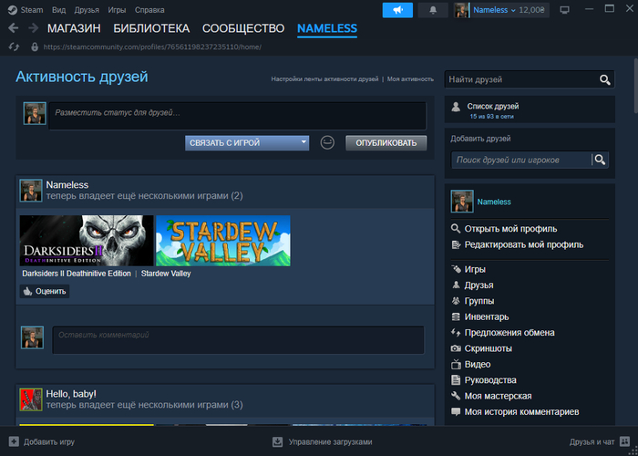Click the account avatar in top bar
This screenshot has width=638, height=456.
coord(461,10)
